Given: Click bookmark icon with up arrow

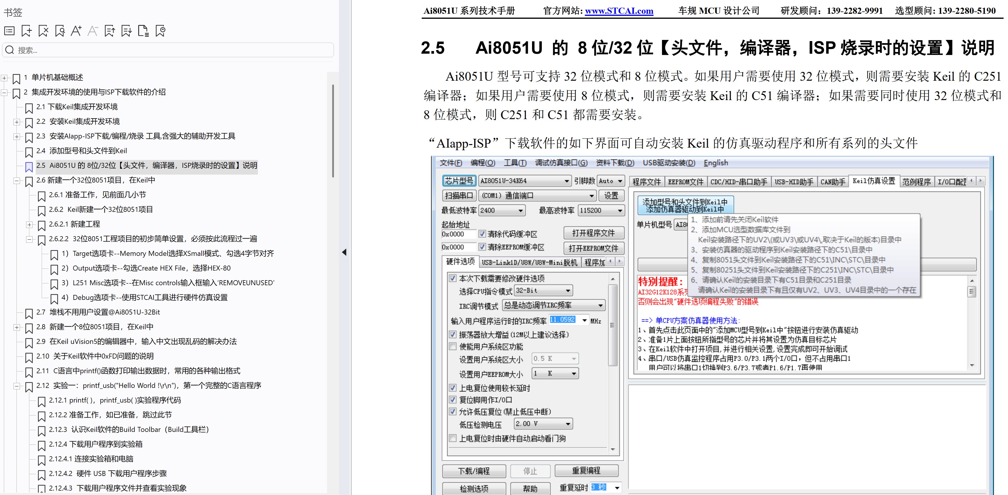Looking at the screenshot, I should point(109,31).
